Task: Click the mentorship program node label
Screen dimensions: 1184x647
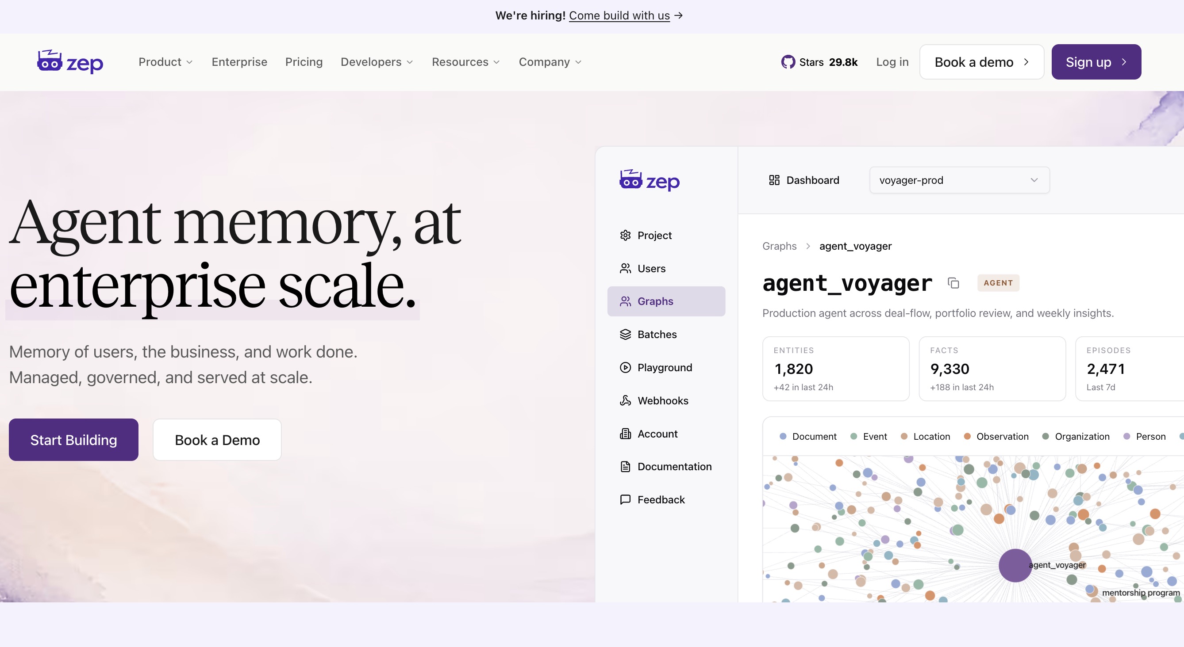Action: [1141, 593]
